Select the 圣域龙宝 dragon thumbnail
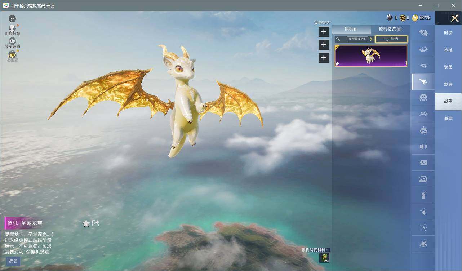The image size is (462, 271). 371,56
